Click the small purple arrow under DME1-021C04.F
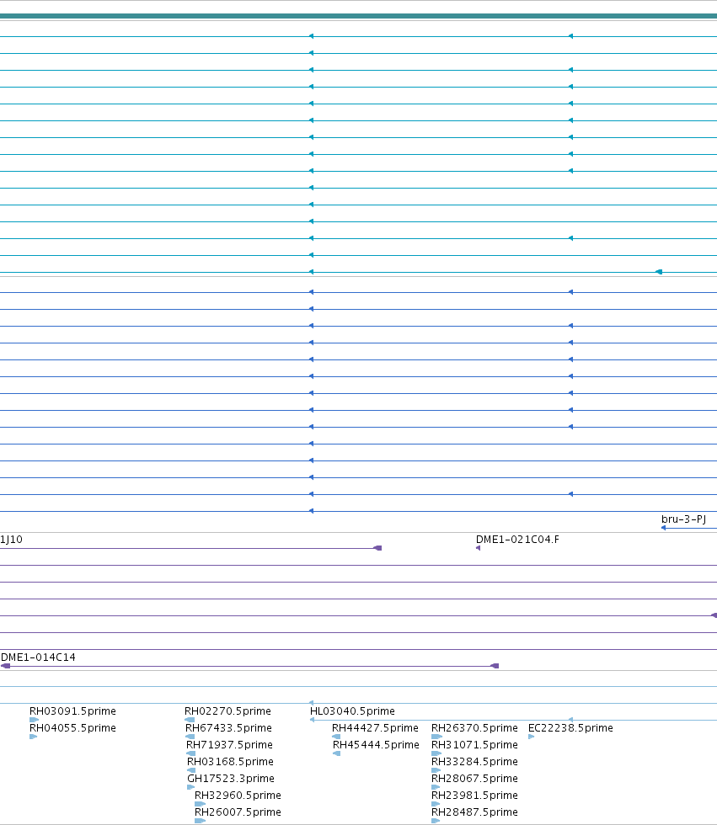This screenshot has width=717, height=825. coord(478,548)
